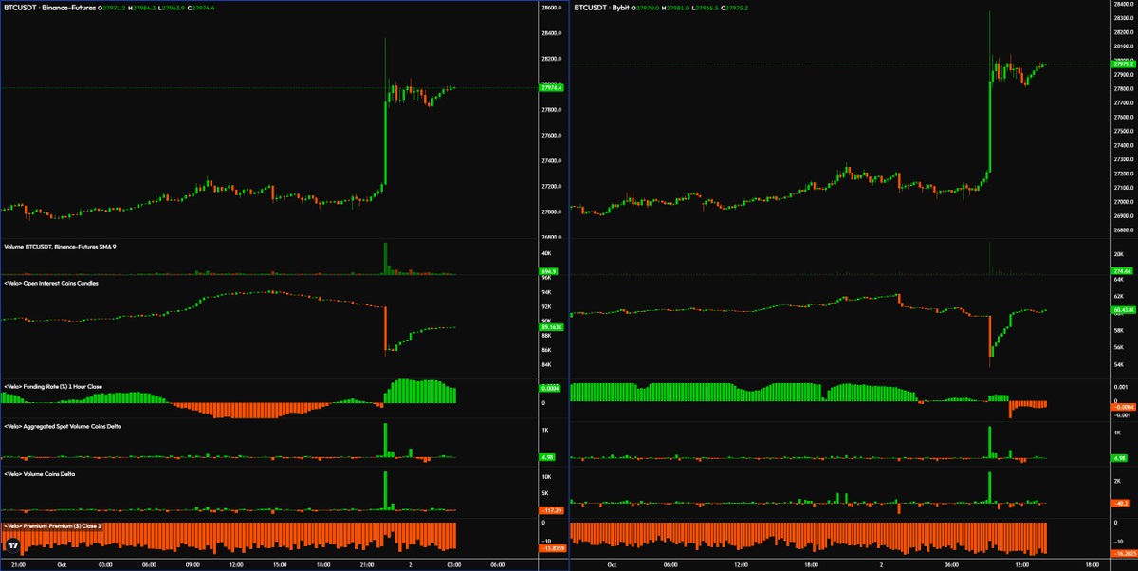Click the 27975.2 current price label
Image resolution: width=1138 pixels, height=571 pixels.
pos(1124,64)
